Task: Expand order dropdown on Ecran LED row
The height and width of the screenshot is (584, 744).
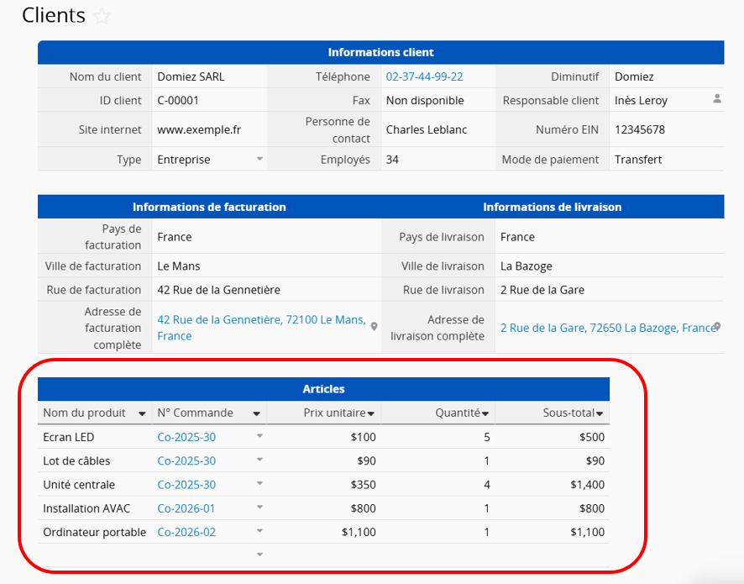Action: 259,436
